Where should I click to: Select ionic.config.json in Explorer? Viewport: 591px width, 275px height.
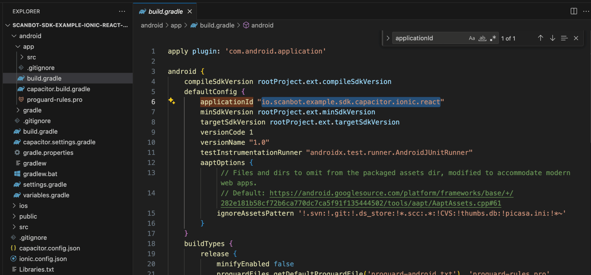coord(43,259)
